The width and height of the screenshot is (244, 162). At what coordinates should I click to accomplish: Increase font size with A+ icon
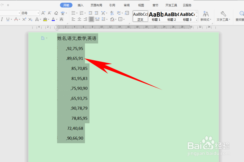pyautogui.click(x=43, y=13)
